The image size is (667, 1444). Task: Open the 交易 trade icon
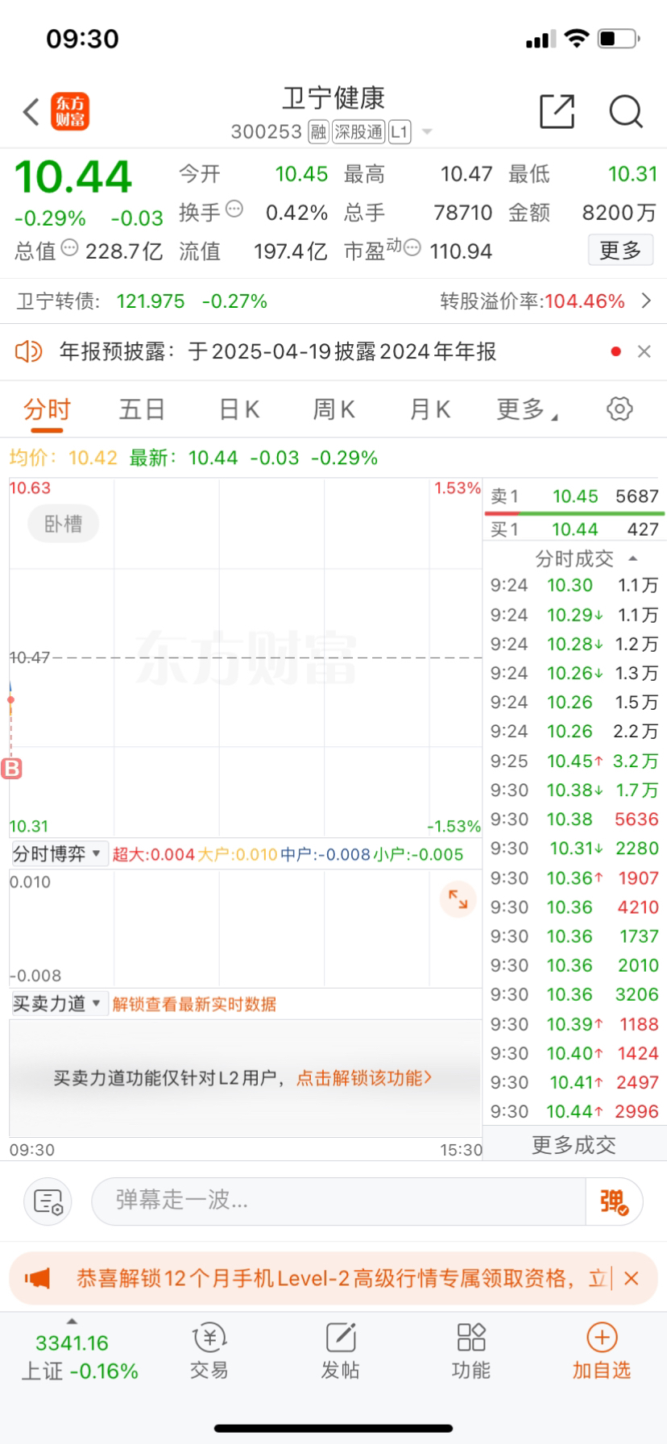(x=209, y=1351)
